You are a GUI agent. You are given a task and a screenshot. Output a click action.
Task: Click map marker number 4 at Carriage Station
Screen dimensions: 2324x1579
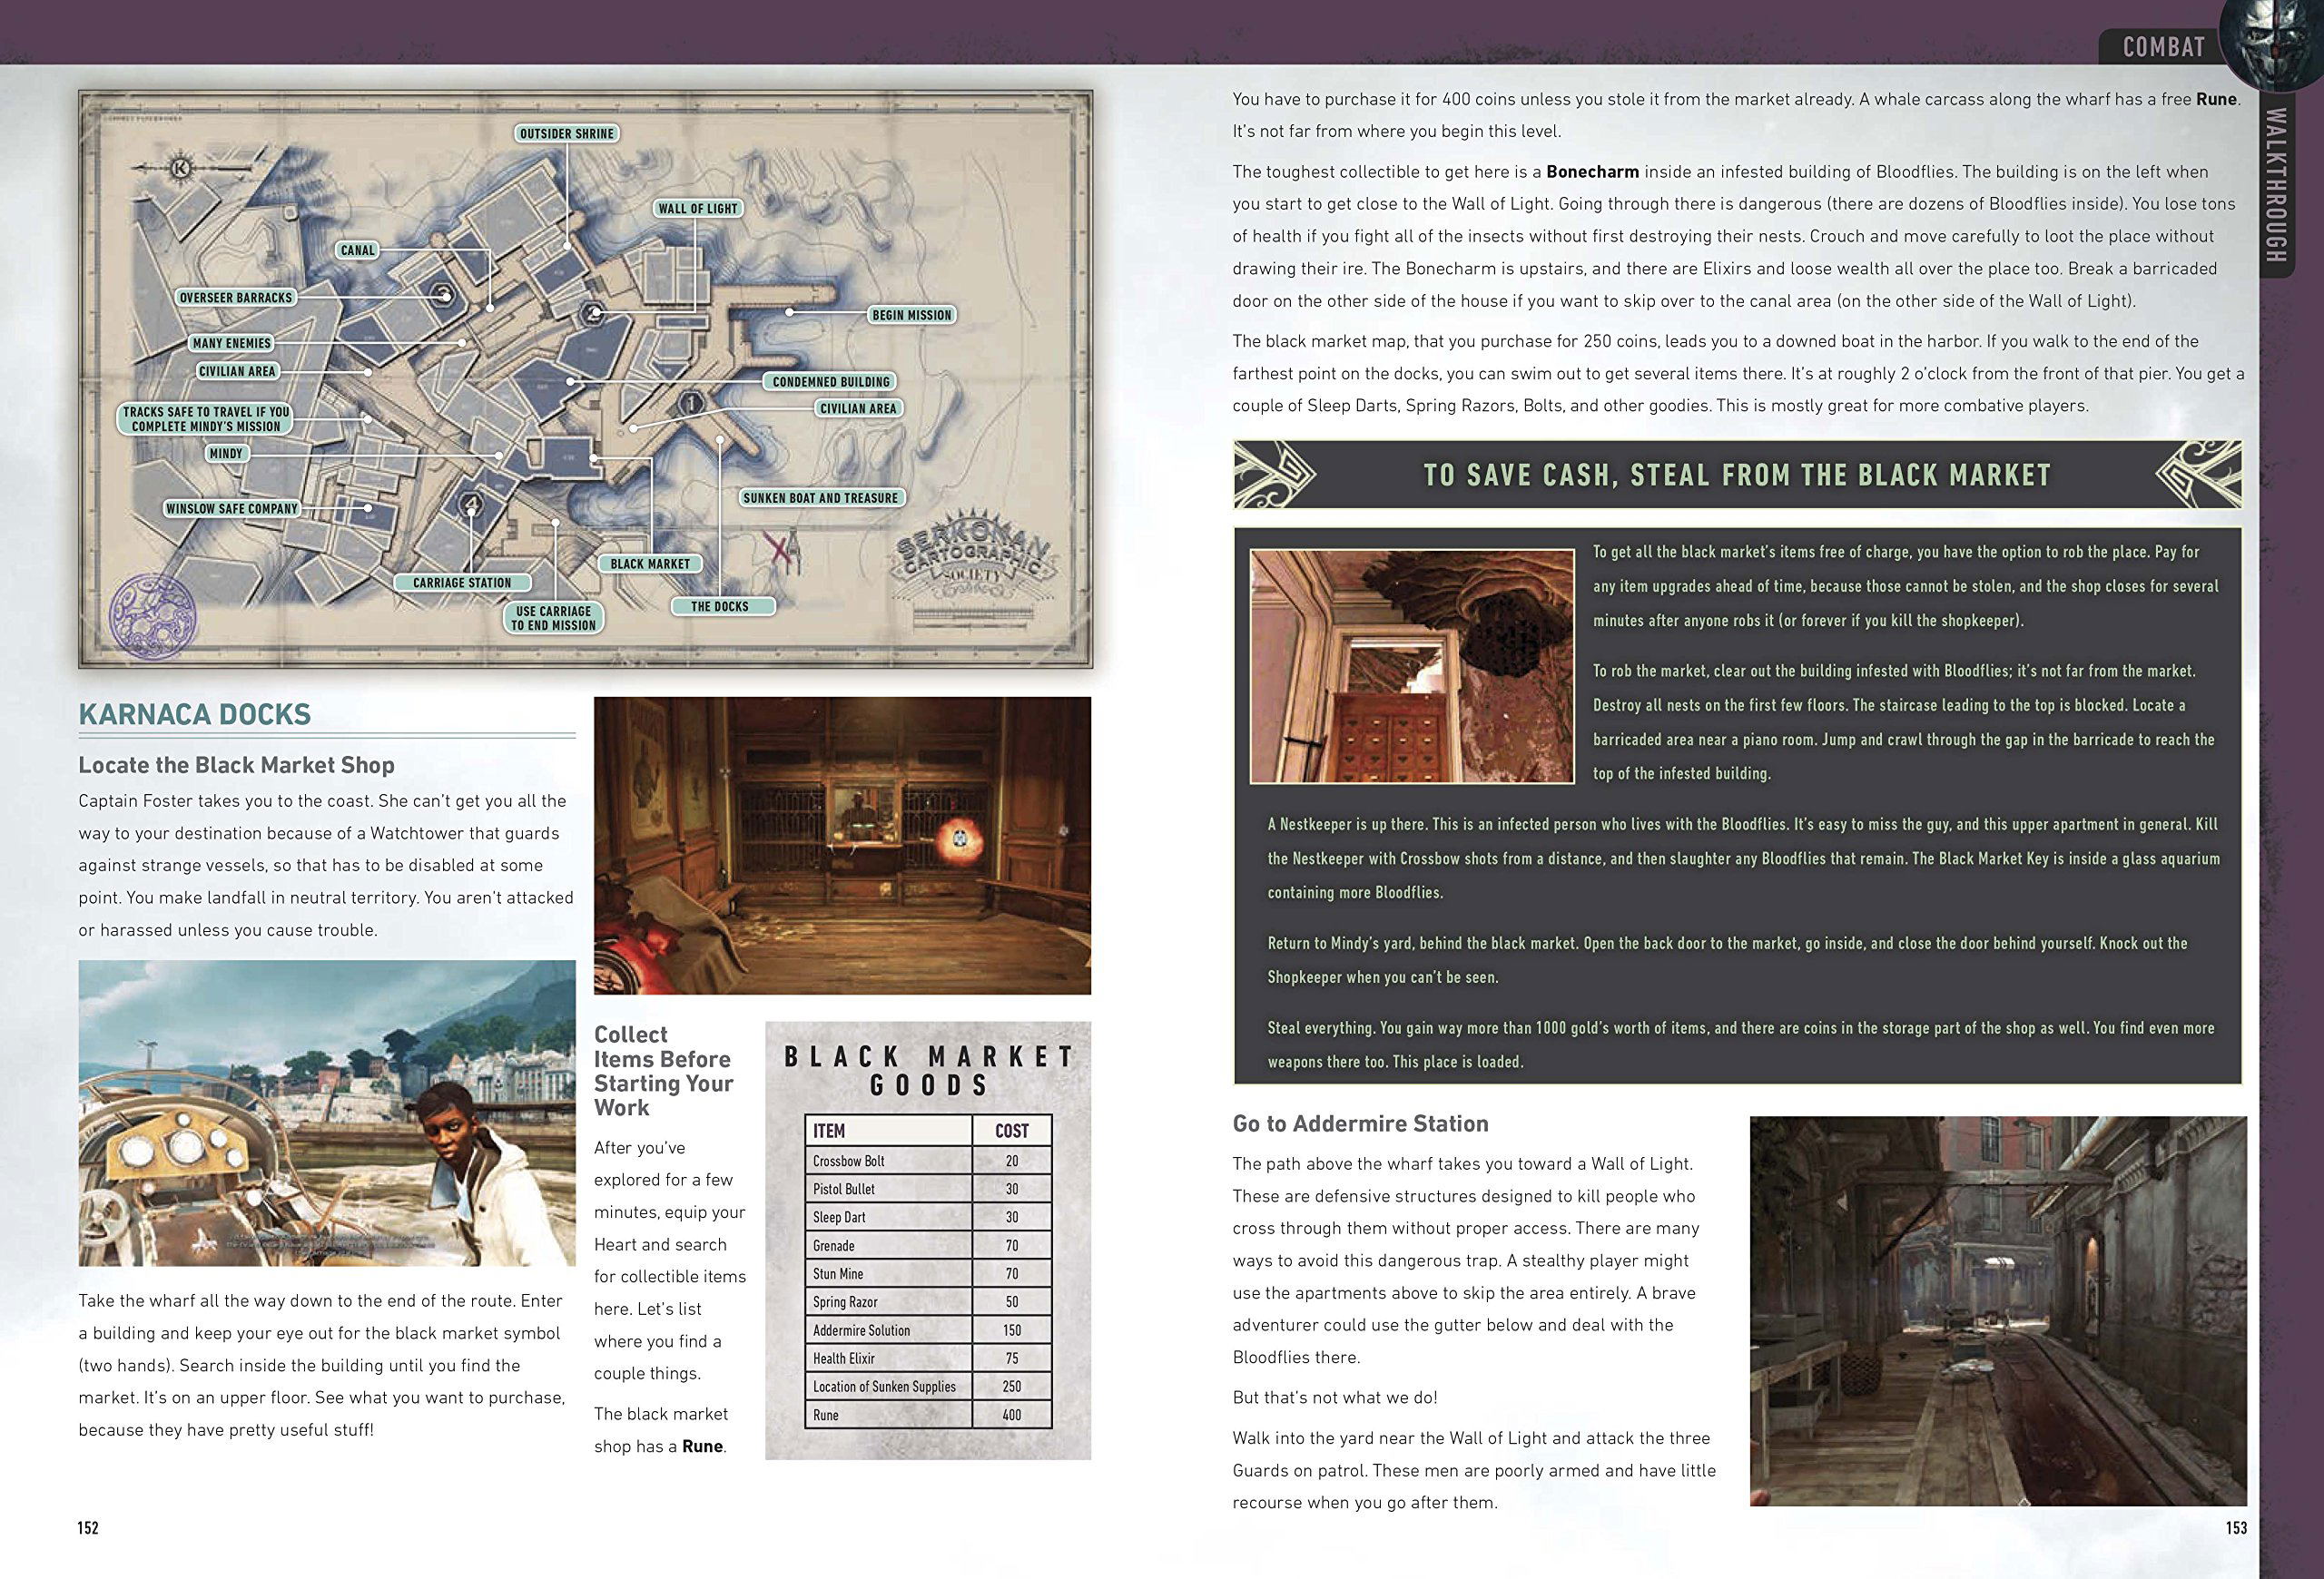pos(471,505)
